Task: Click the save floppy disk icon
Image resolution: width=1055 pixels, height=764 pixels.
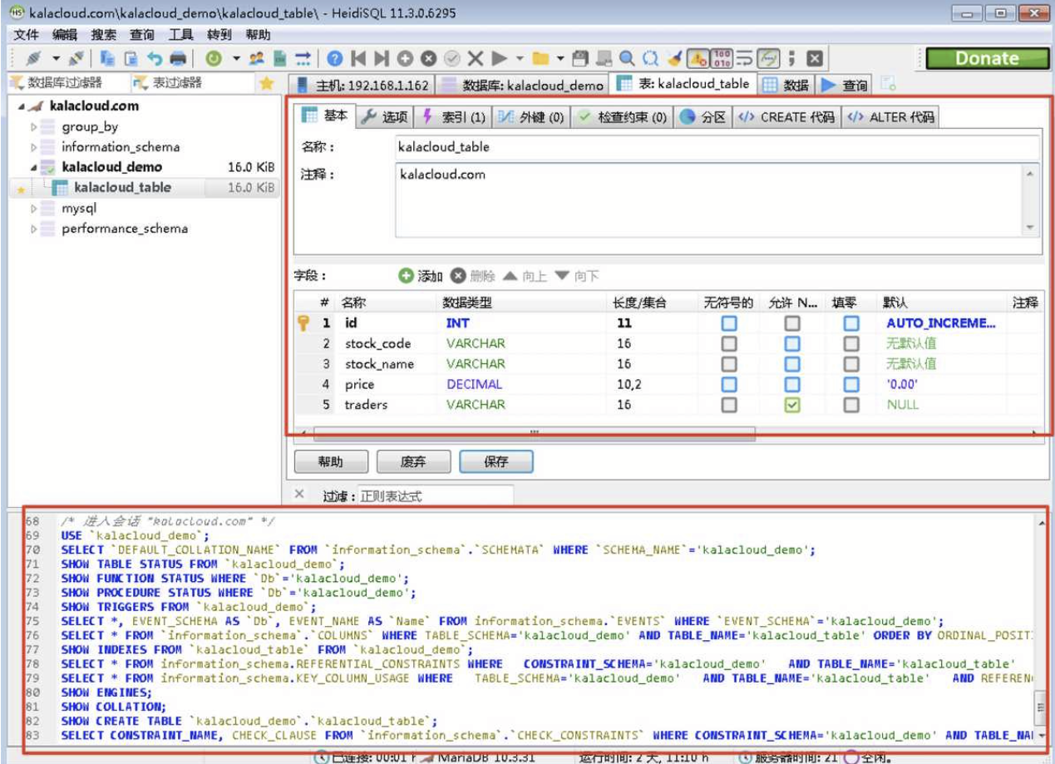Action: point(580,58)
